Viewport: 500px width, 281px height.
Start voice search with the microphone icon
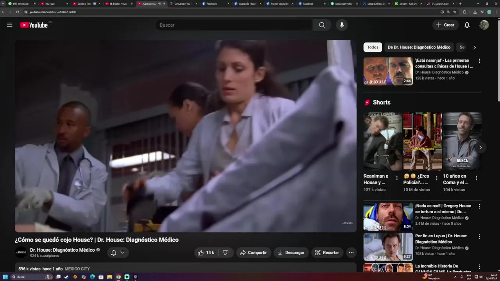pos(342,25)
